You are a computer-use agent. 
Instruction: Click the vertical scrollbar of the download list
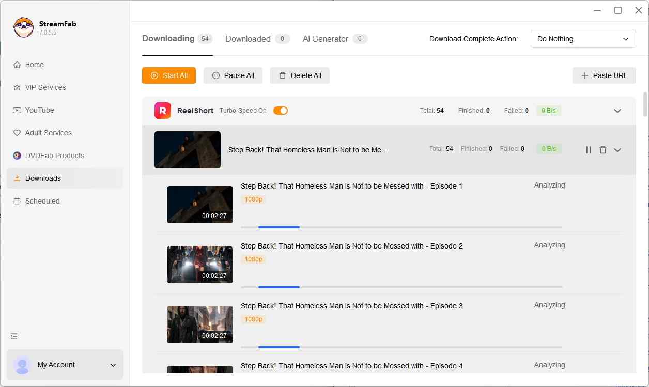click(645, 105)
